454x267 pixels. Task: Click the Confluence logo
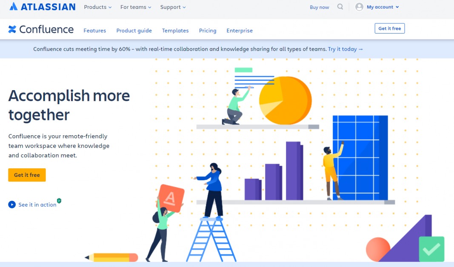(41, 29)
